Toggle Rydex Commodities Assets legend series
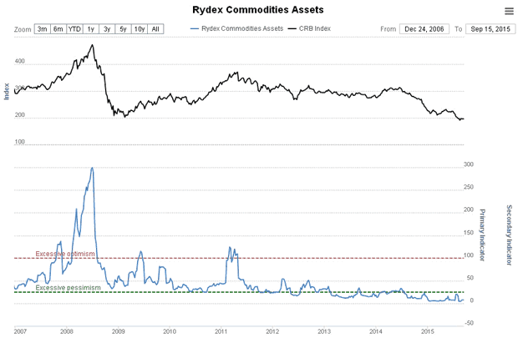Screen dimensions: 518x338 tap(237, 28)
